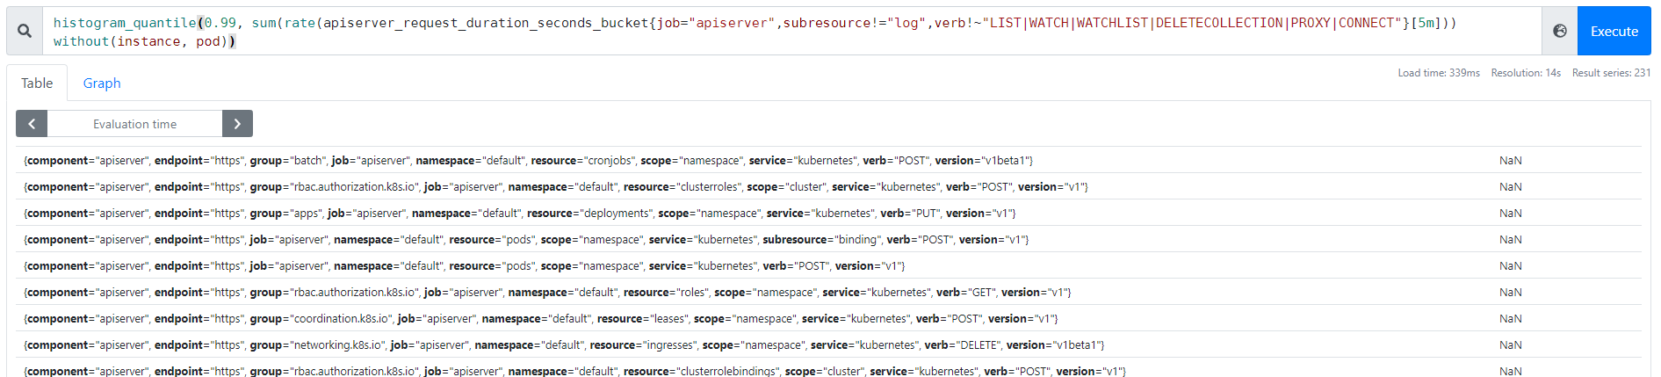
Task: Click the magnifier search icon beside the query
Action: pyautogui.click(x=25, y=32)
